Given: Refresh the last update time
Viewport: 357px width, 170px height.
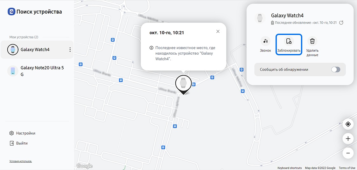Looking at the screenshot, I should coord(341,23).
